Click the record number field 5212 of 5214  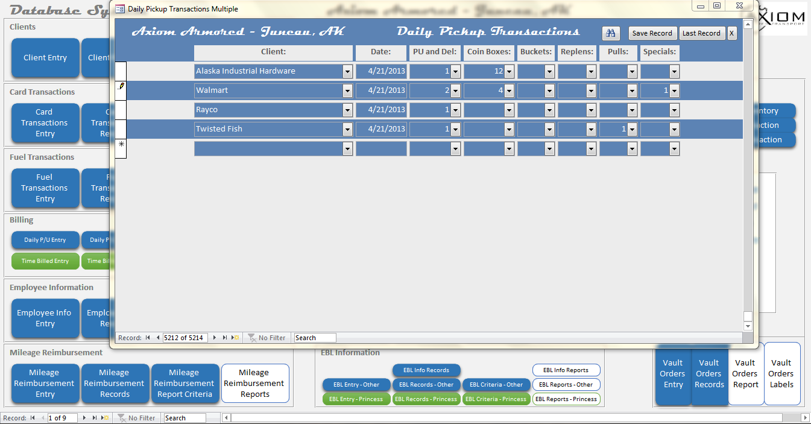[185, 338]
